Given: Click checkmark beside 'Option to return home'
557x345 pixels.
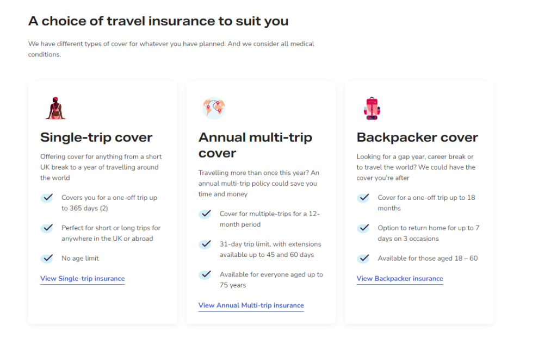Looking at the screenshot, I should 363,228.
